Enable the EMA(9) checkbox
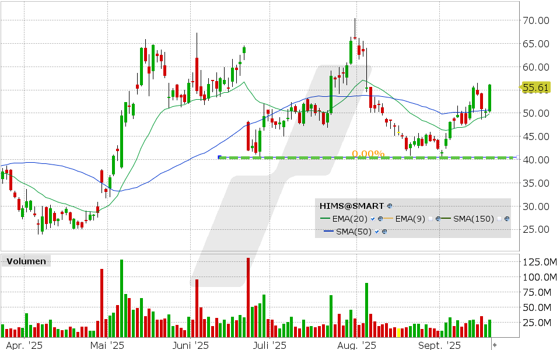This screenshot has width=560, height=350. [432, 219]
